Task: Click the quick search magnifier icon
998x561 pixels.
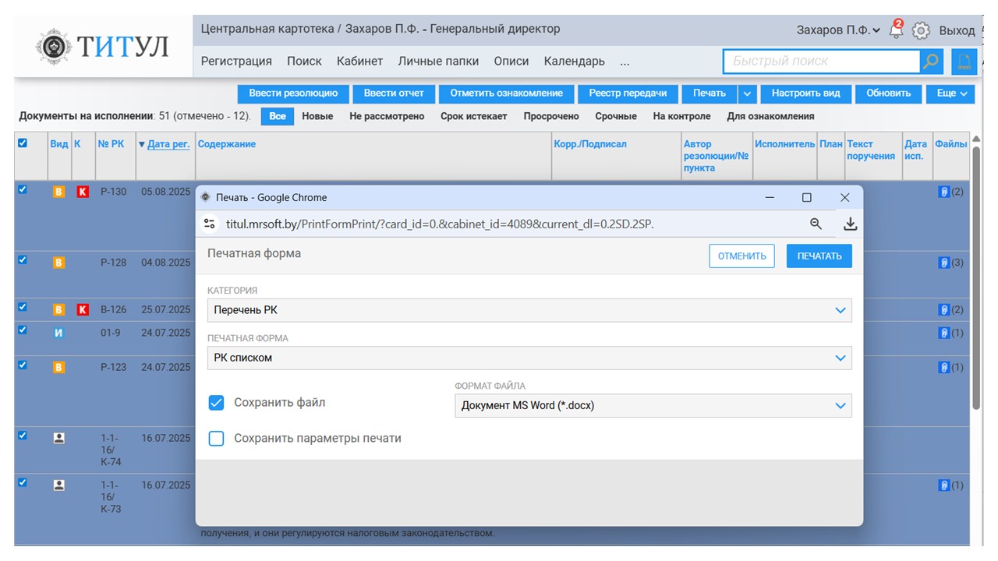Action: 931,62
